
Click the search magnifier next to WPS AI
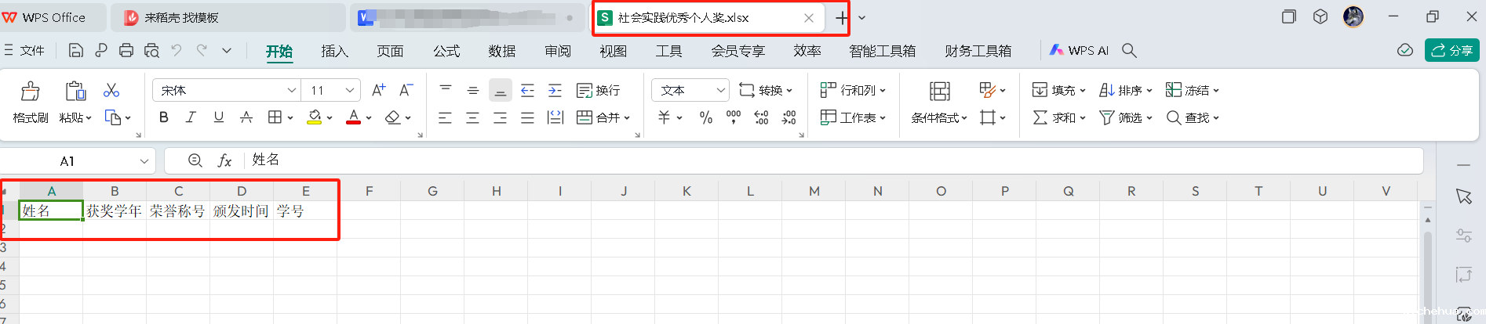click(x=1129, y=50)
